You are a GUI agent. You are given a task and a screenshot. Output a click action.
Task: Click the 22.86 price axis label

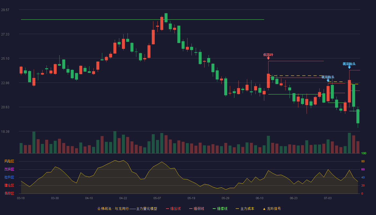(5, 83)
